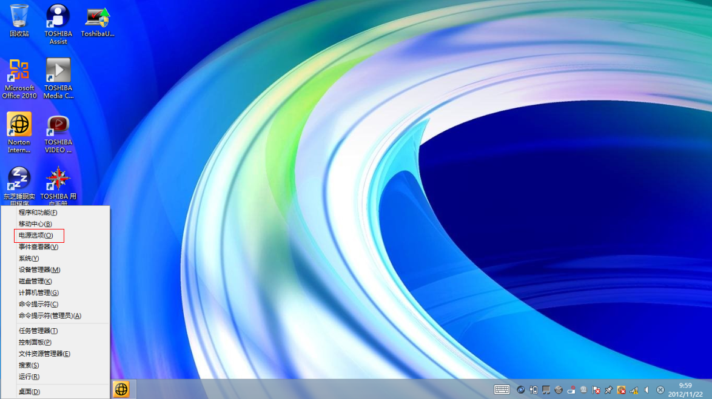Image resolution: width=712 pixels, height=399 pixels.
Task: Open the Norton globe icon on the taskbar
Action: pyautogui.click(x=121, y=389)
